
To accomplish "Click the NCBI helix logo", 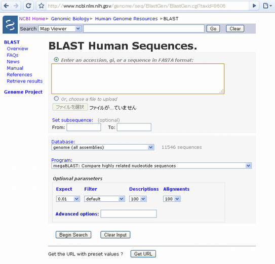I will pyautogui.click(x=10, y=24).
